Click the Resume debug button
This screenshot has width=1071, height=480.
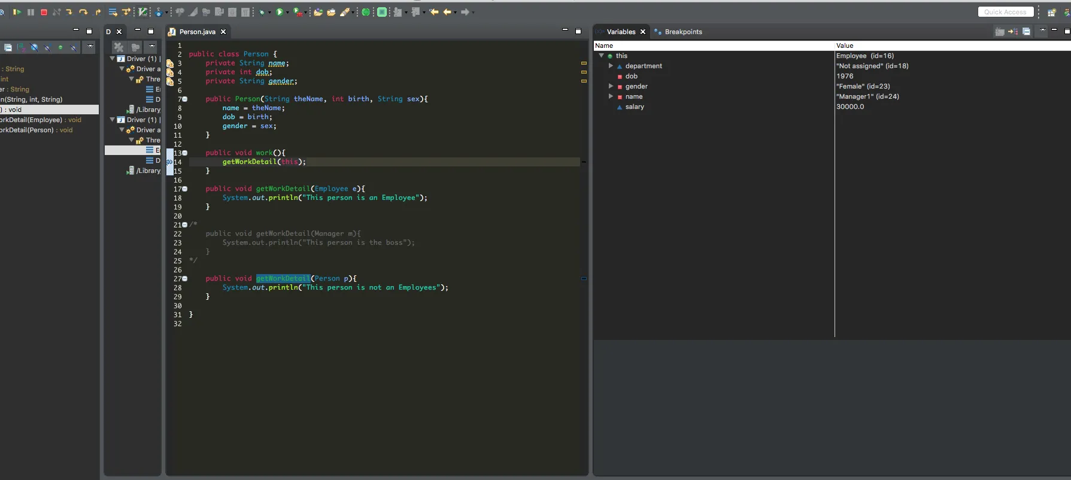[17, 12]
